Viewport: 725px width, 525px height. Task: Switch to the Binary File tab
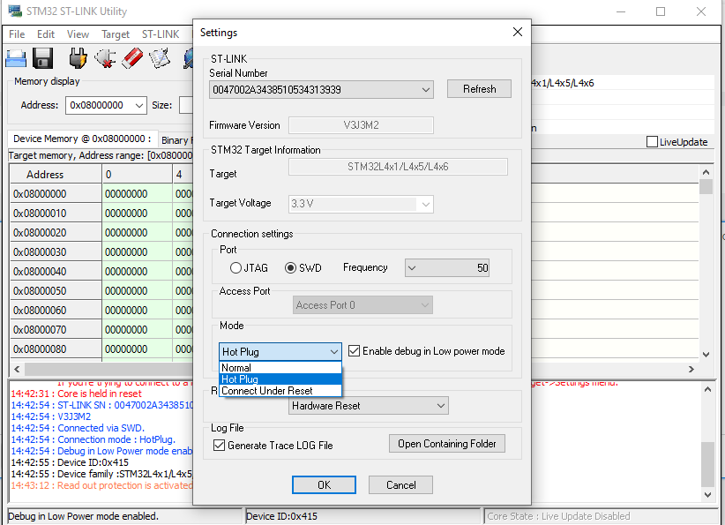[x=176, y=140]
